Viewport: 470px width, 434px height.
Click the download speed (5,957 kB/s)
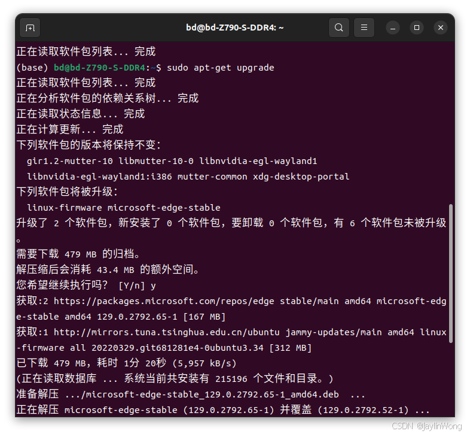click(x=205, y=363)
